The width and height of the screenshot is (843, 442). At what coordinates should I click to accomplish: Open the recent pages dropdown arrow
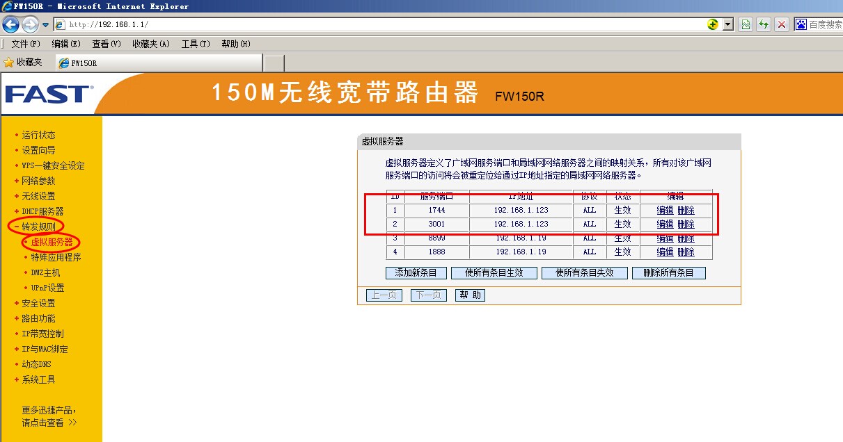(x=46, y=25)
